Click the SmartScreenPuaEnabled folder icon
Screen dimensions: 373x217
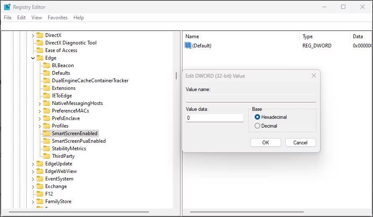click(47, 141)
